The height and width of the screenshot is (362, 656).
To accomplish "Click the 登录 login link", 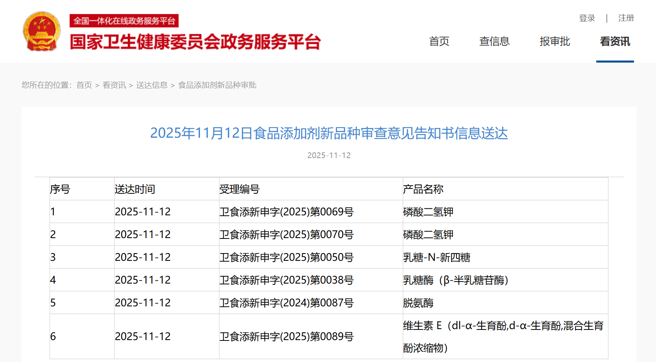I will (587, 18).
